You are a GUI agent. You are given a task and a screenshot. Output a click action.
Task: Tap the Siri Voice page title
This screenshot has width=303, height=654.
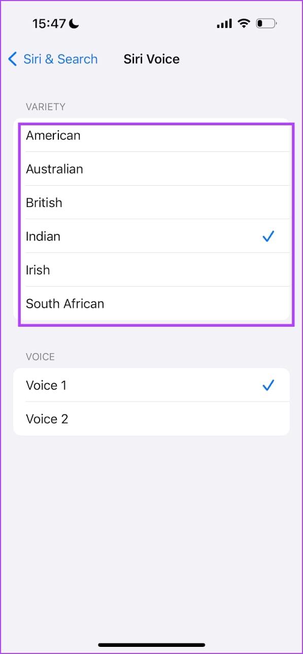point(151,59)
